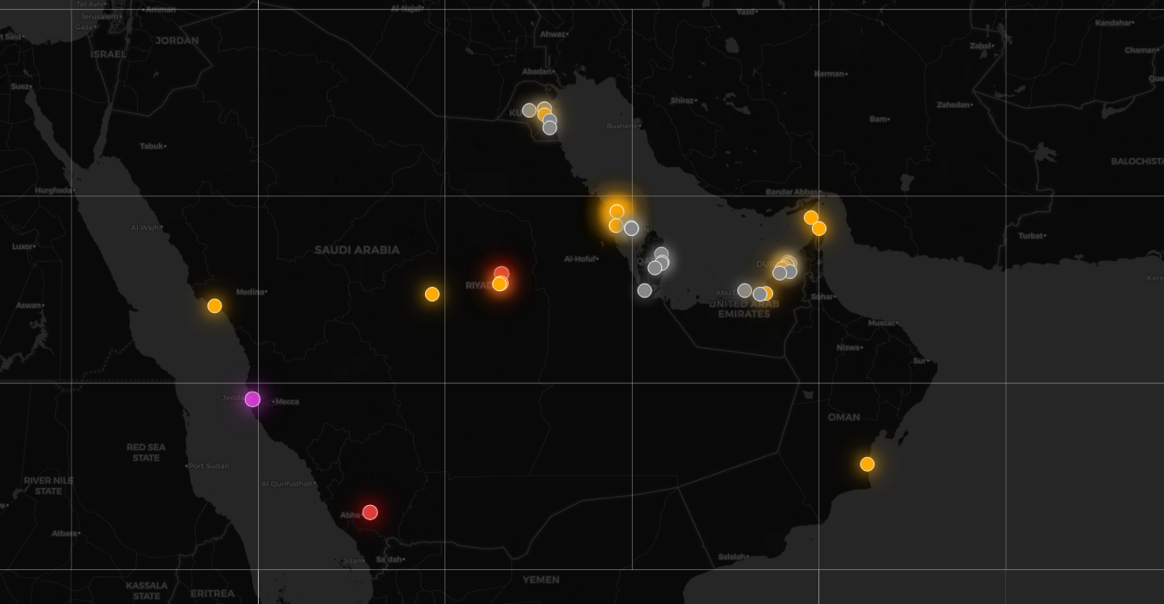Select the southernmost gray marker in Qatar
Viewport: 1164px width, 604px height.
[644, 290]
